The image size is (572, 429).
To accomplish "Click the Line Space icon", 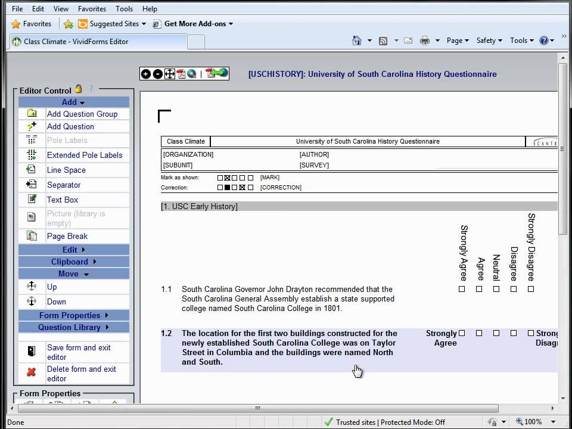I will pyautogui.click(x=32, y=170).
